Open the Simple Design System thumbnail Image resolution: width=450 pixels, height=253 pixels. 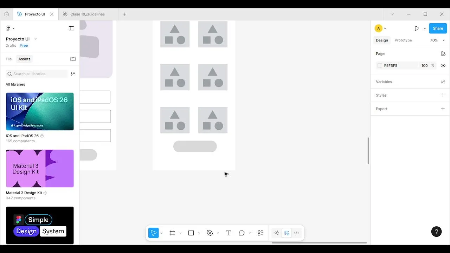tap(40, 225)
